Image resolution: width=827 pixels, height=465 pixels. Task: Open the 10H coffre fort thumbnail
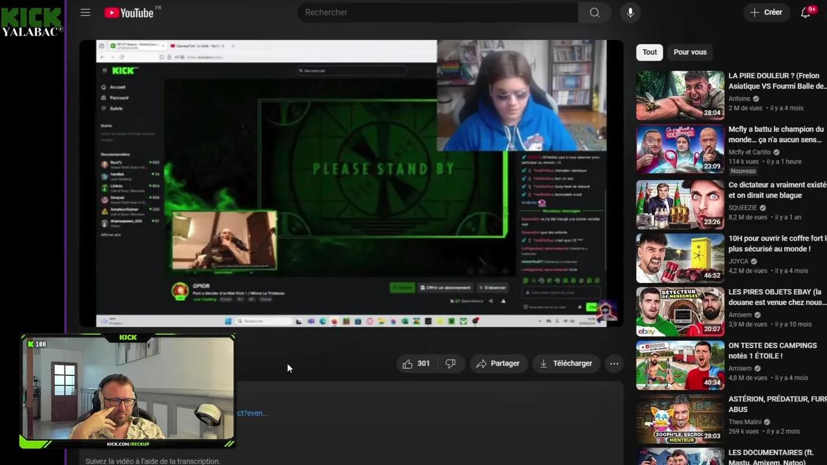click(680, 258)
